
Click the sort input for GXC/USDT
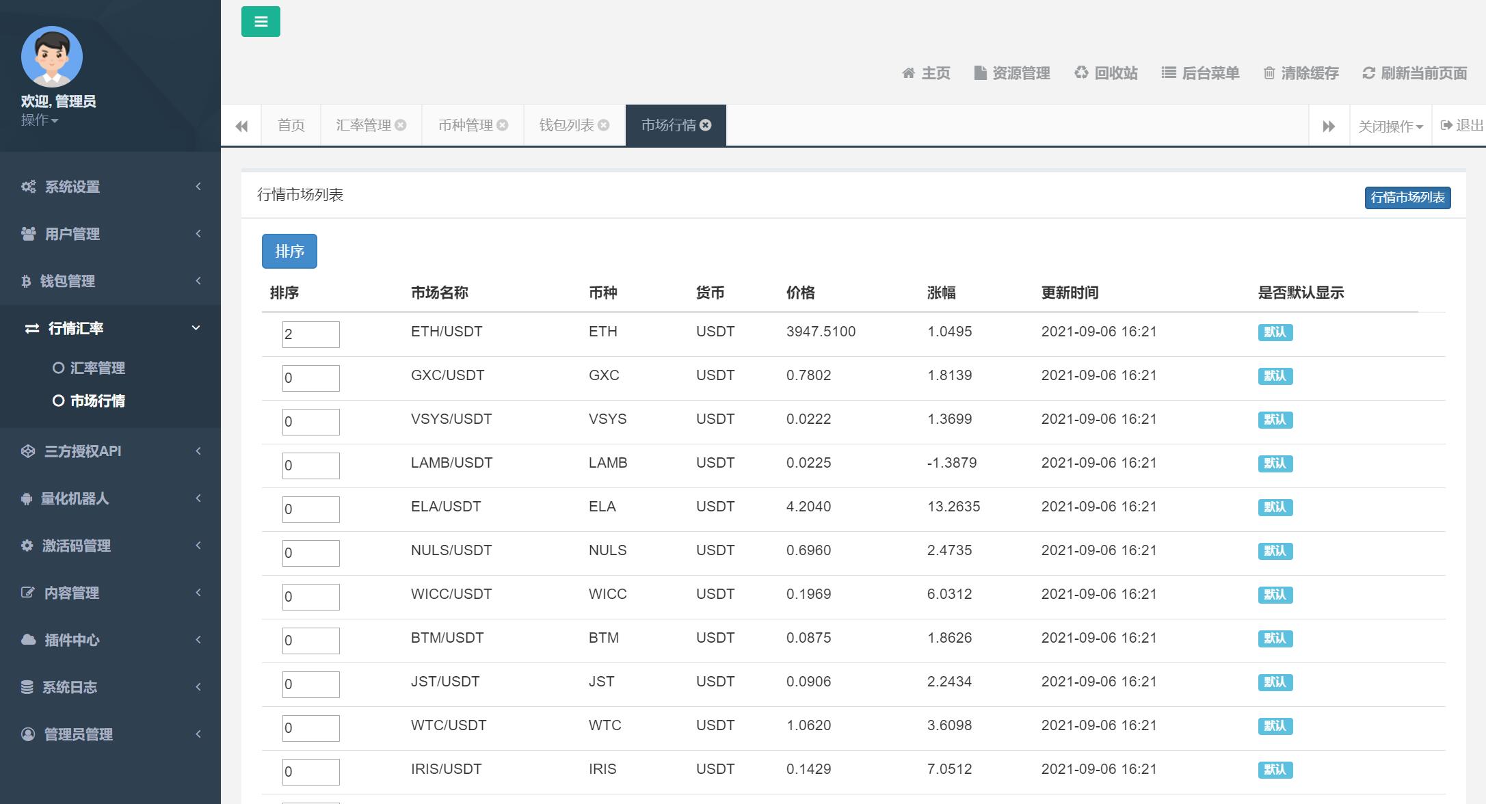tap(310, 378)
